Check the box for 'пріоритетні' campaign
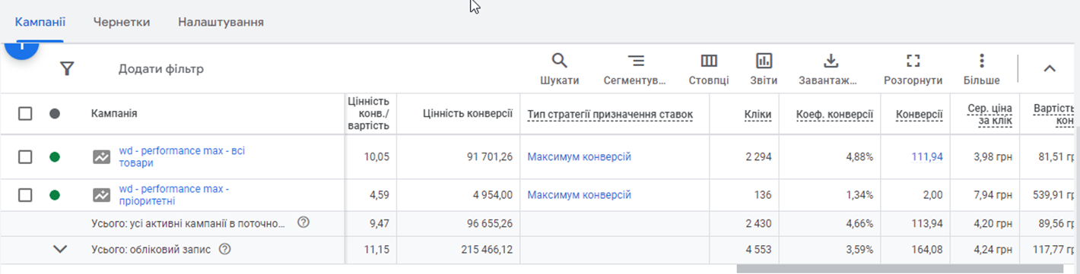This screenshot has width=1080, height=274. 25,195
